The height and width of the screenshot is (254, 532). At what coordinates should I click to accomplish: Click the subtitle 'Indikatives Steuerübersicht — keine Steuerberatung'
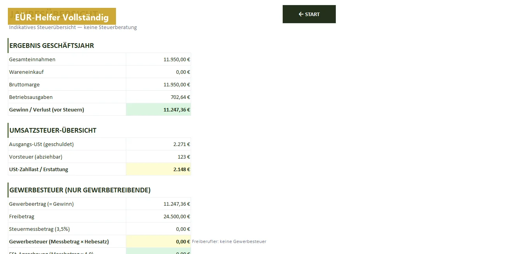pyautogui.click(x=73, y=27)
